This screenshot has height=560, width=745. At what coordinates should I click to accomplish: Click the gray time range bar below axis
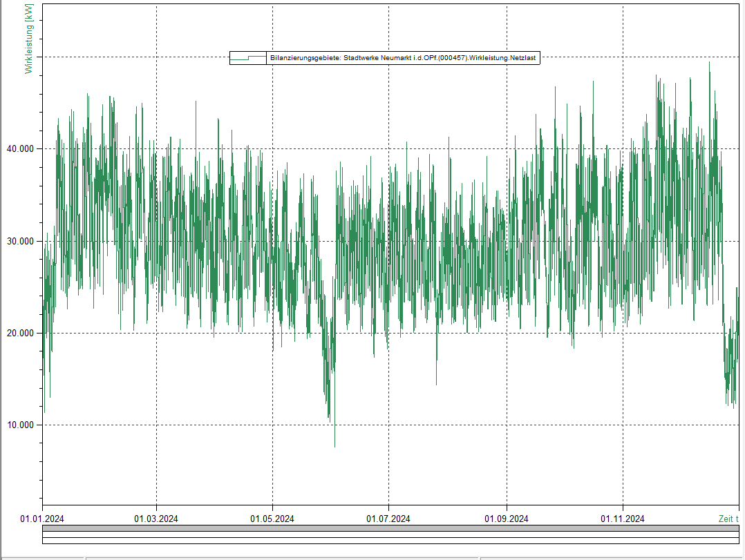pyautogui.click(x=390, y=528)
